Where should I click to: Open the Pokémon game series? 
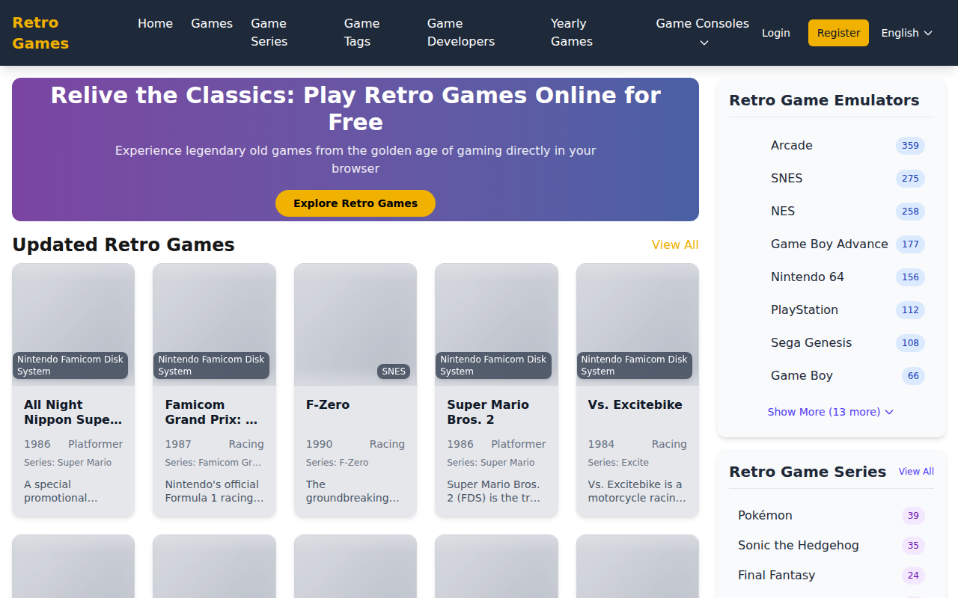765,516
